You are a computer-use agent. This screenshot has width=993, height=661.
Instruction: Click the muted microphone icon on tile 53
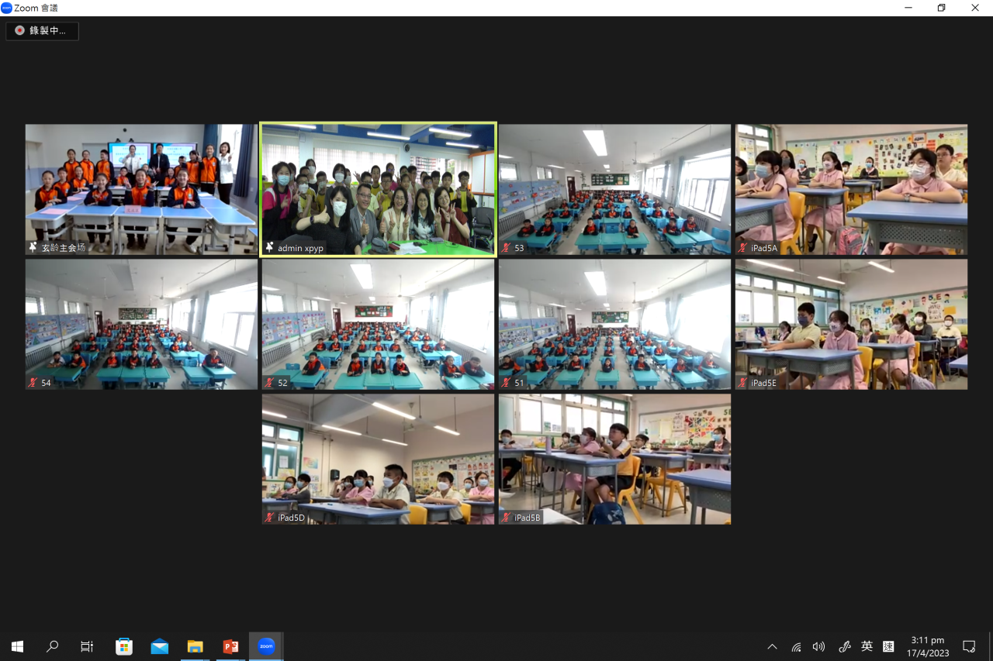(x=506, y=248)
